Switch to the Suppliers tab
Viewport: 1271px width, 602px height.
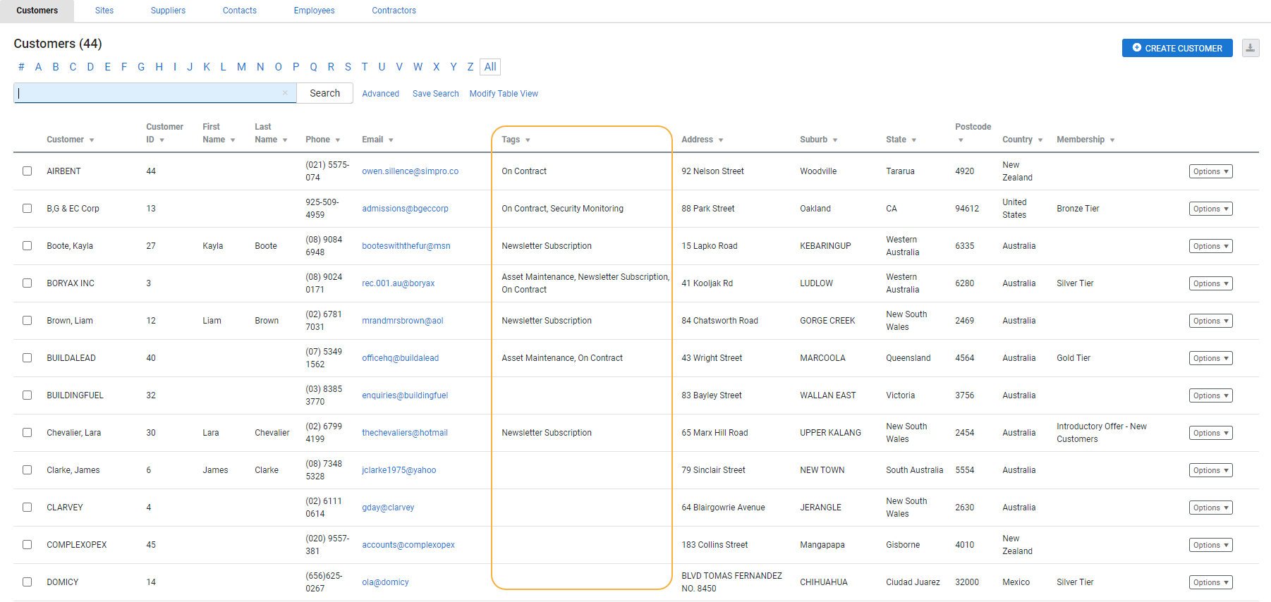pos(168,11)
